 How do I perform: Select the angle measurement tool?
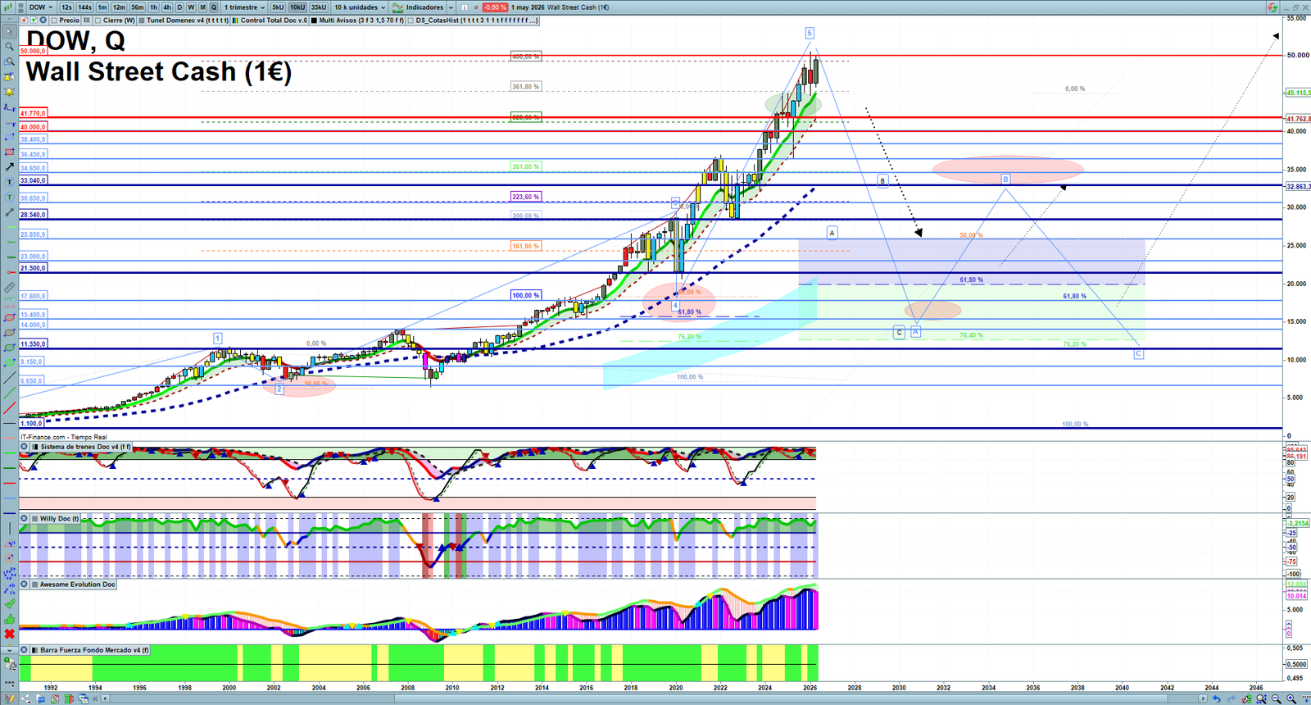10,543
